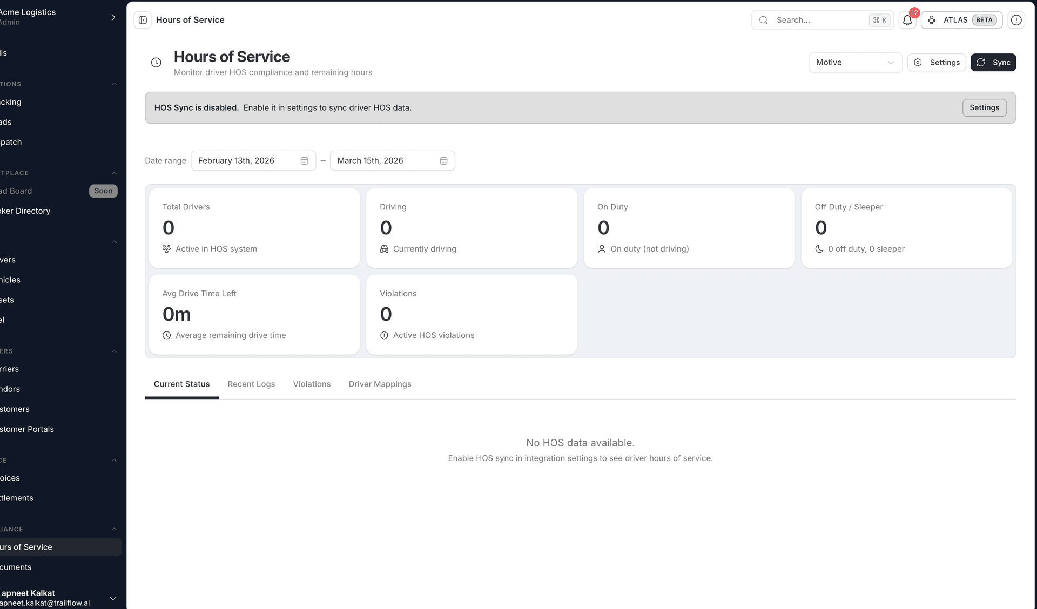
Task: Open the Violations tab
Action: (x=312, y=384)
